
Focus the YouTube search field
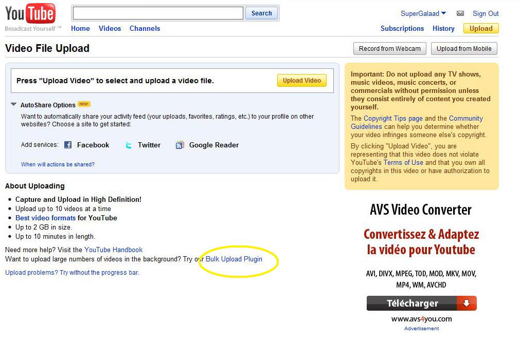click(x=158, y=13)
